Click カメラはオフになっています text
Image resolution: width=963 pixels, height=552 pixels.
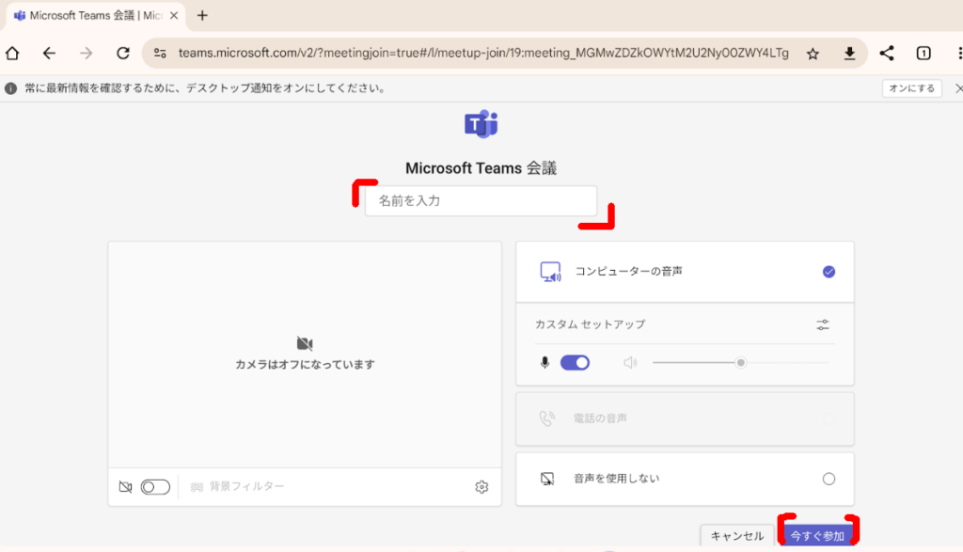click(305, 365)
